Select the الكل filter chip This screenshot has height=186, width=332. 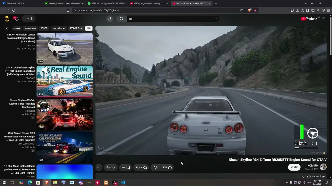[x=89, y=28]
